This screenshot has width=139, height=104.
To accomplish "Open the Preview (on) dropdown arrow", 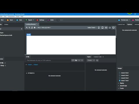I will coord(129,20).
